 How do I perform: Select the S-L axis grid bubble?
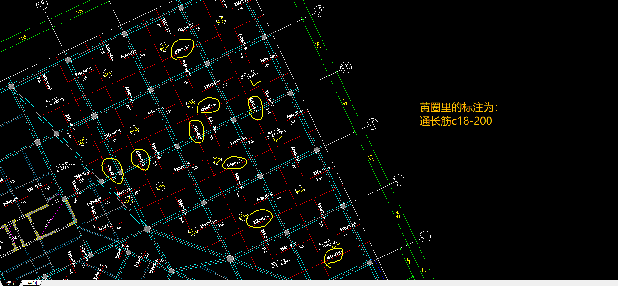[x=399, y=180]
